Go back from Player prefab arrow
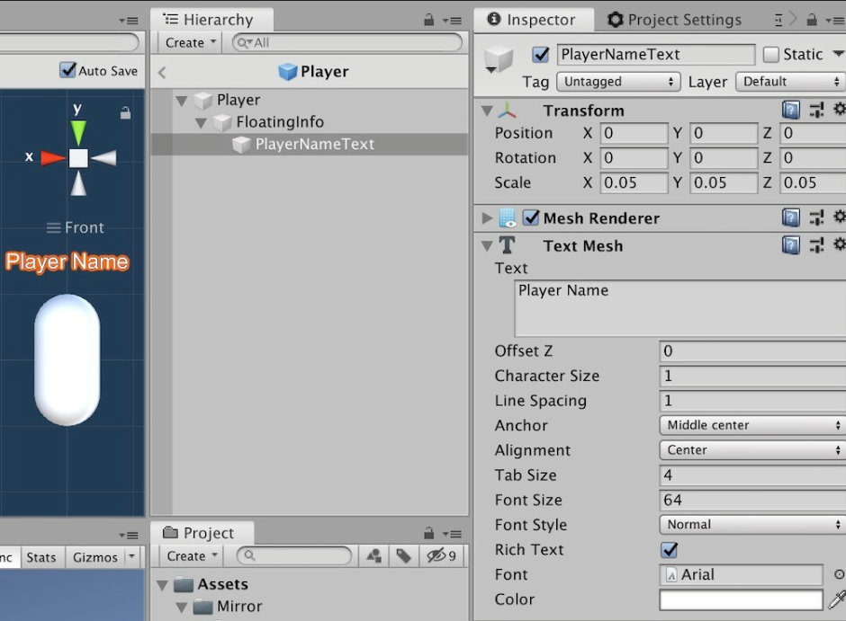The height and width of the screenshot is (621, 846). tap(162, 72)
